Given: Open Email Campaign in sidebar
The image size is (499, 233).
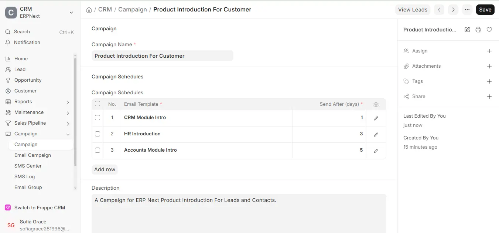Looking at the screenshot, I should click(x=33, y=155).
